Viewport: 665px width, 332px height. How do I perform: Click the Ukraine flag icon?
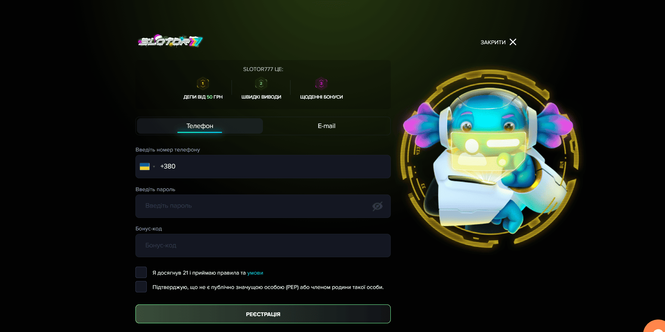coord(144,167)
